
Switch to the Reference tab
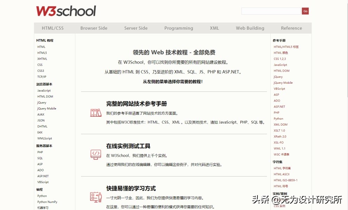[292, 28]
